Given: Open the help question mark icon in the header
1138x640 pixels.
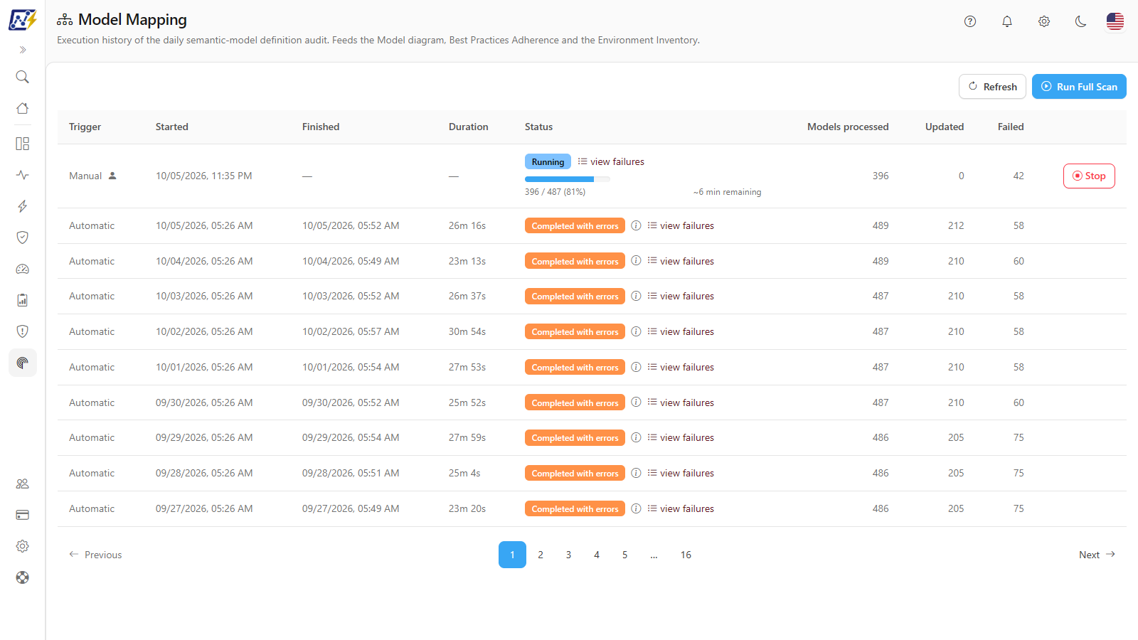Looking at the screenshot, I should (970, 21).
